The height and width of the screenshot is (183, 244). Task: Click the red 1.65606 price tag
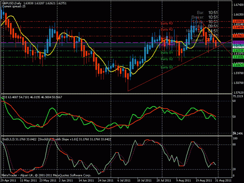[238, 21]
